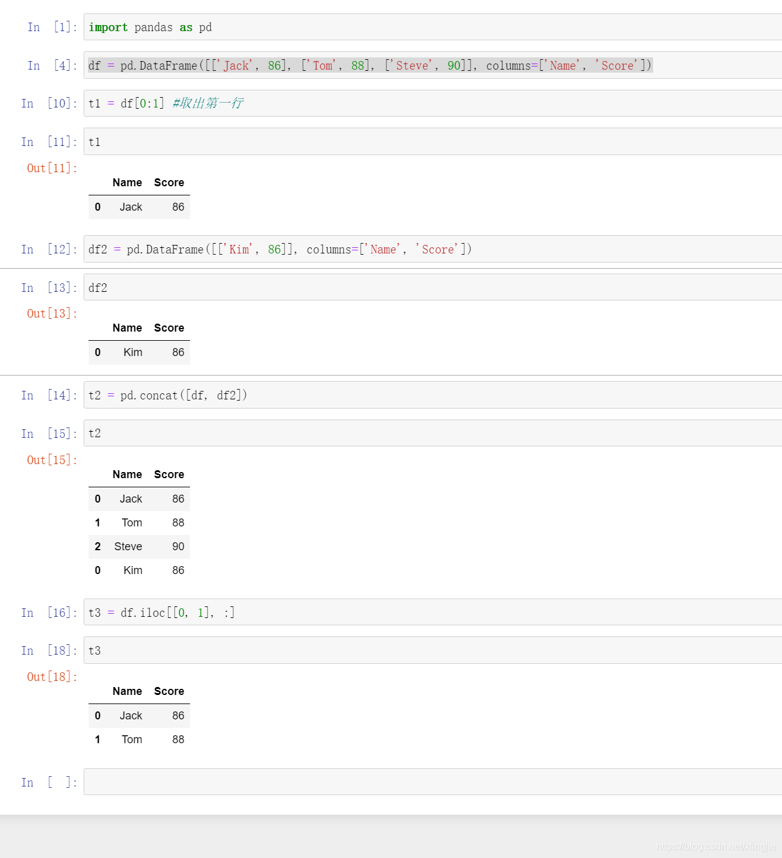Image resolution: width=782 pixels, height=858 pixels.
Task: Click the empty In [ ] prompt
Action: [x=49, y=782]
